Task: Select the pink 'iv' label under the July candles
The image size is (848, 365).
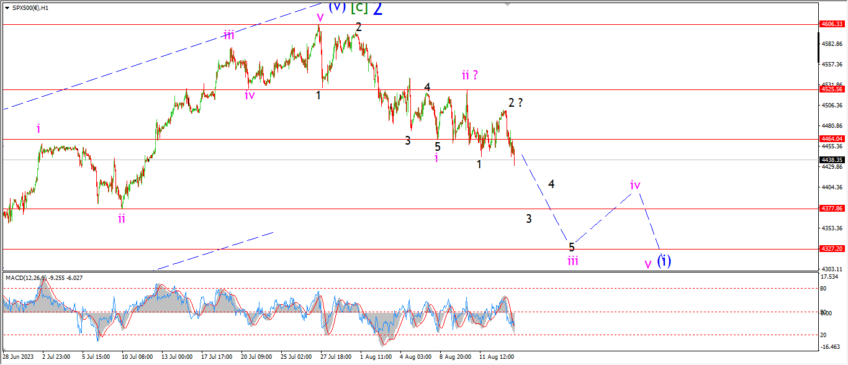Action: 250,95
